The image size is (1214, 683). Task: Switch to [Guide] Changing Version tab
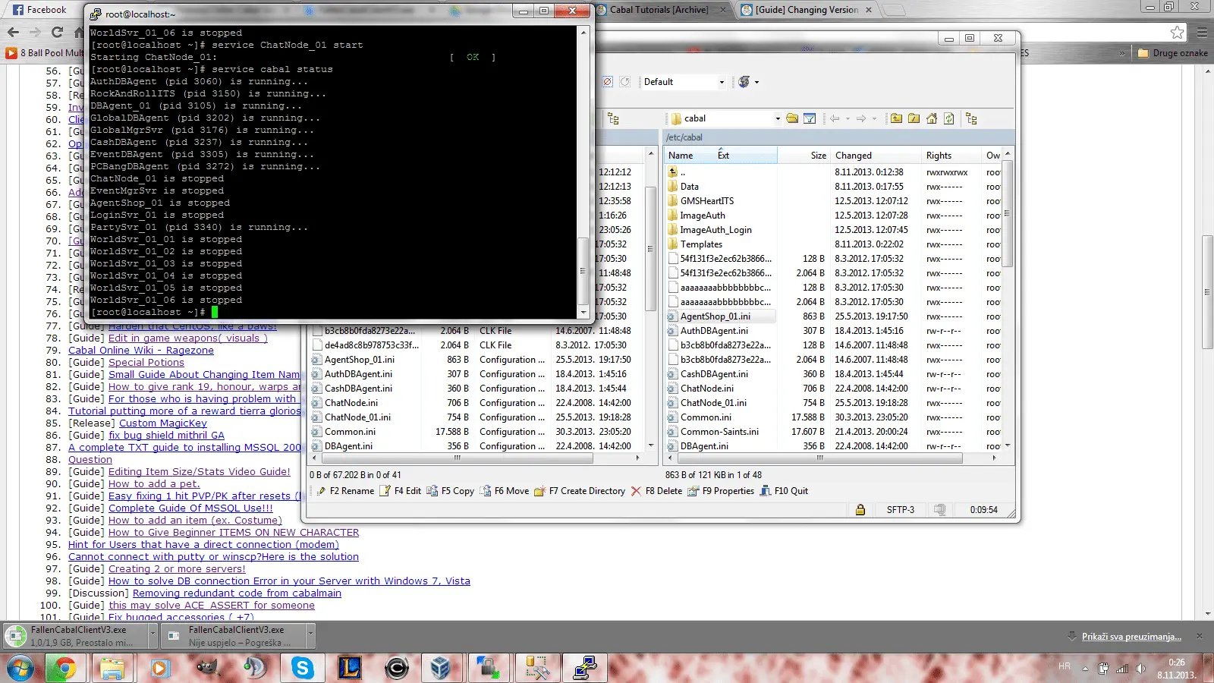click(807, 10)
